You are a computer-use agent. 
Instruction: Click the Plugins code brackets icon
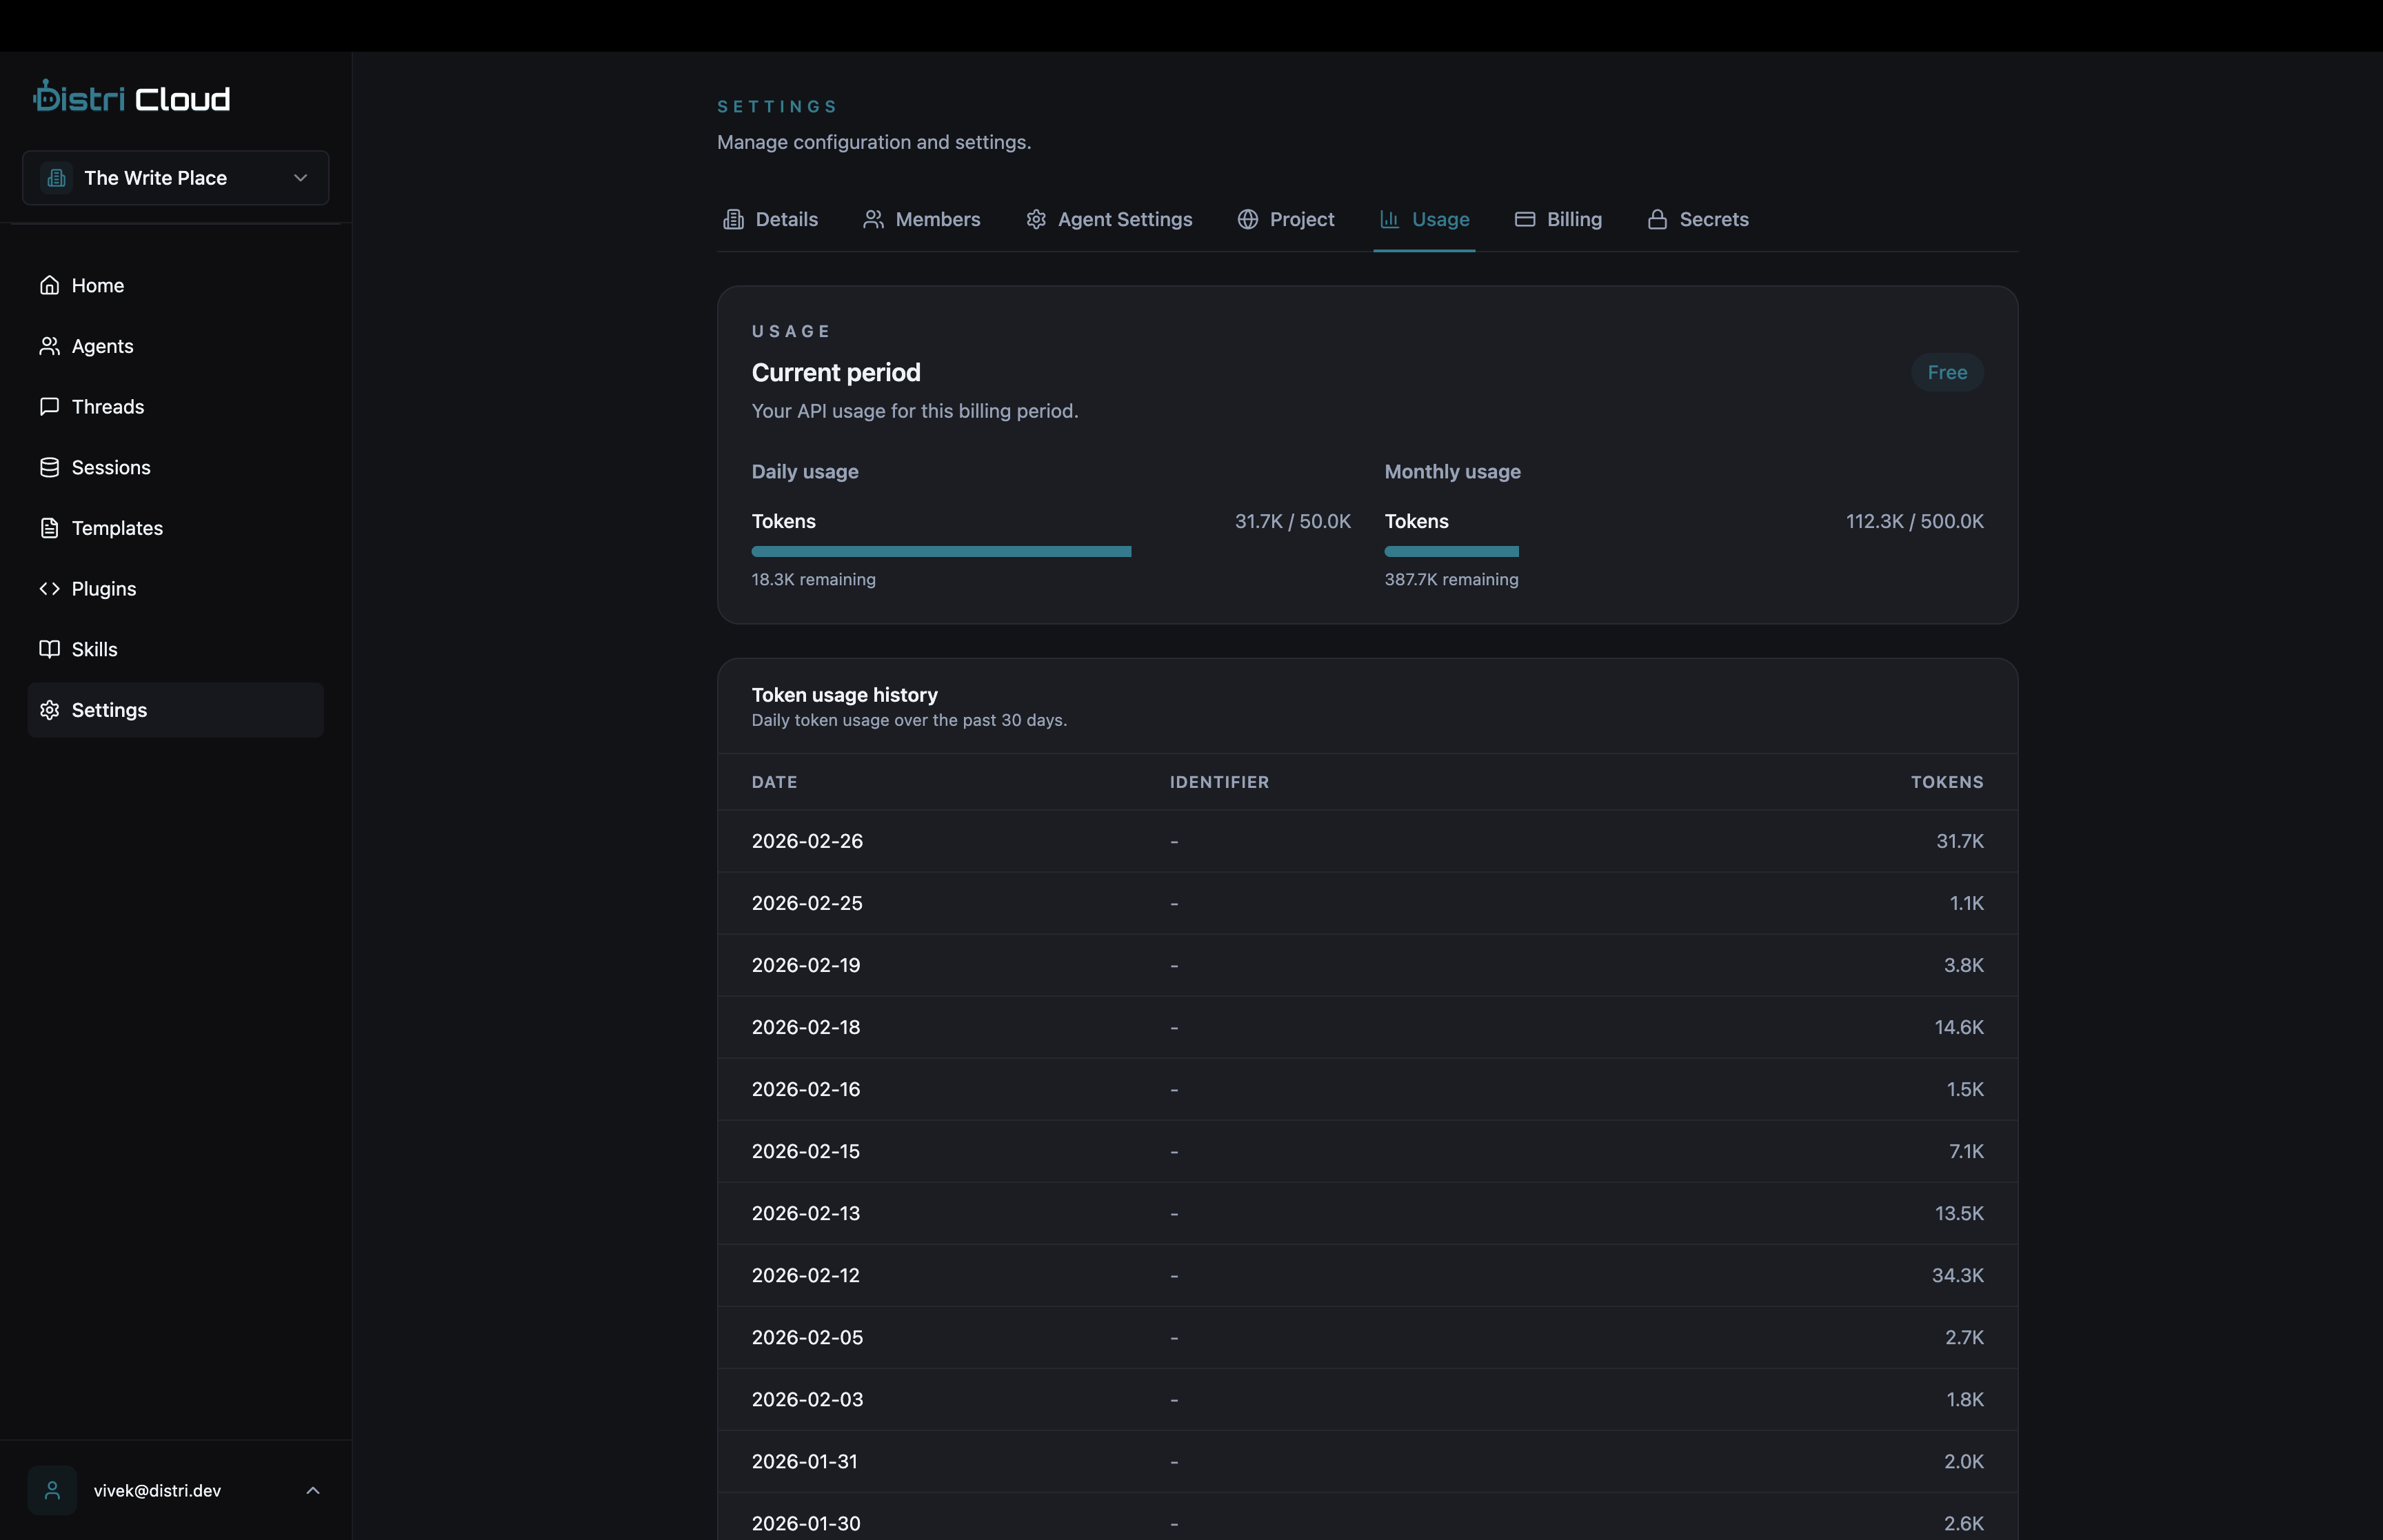click(x=50, y=588)
